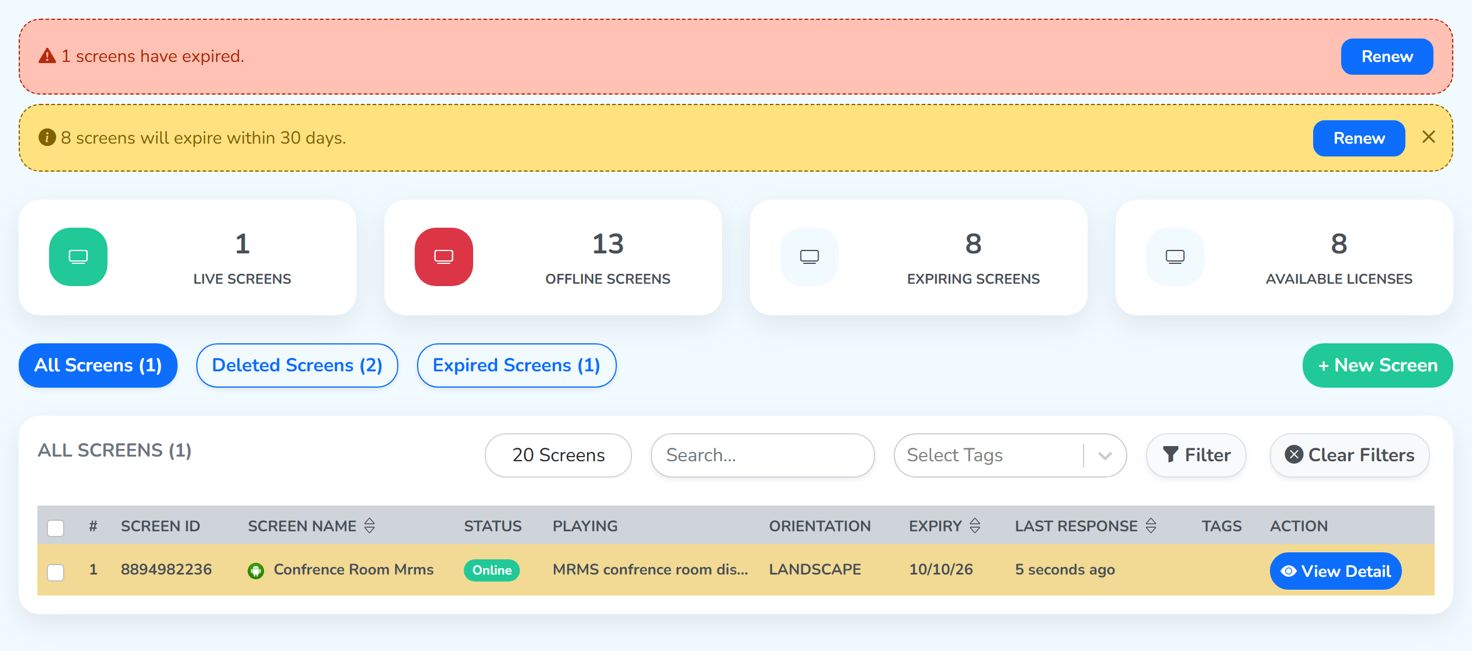
Task: Click the STATUS column header
Action: tap(493, 526)
